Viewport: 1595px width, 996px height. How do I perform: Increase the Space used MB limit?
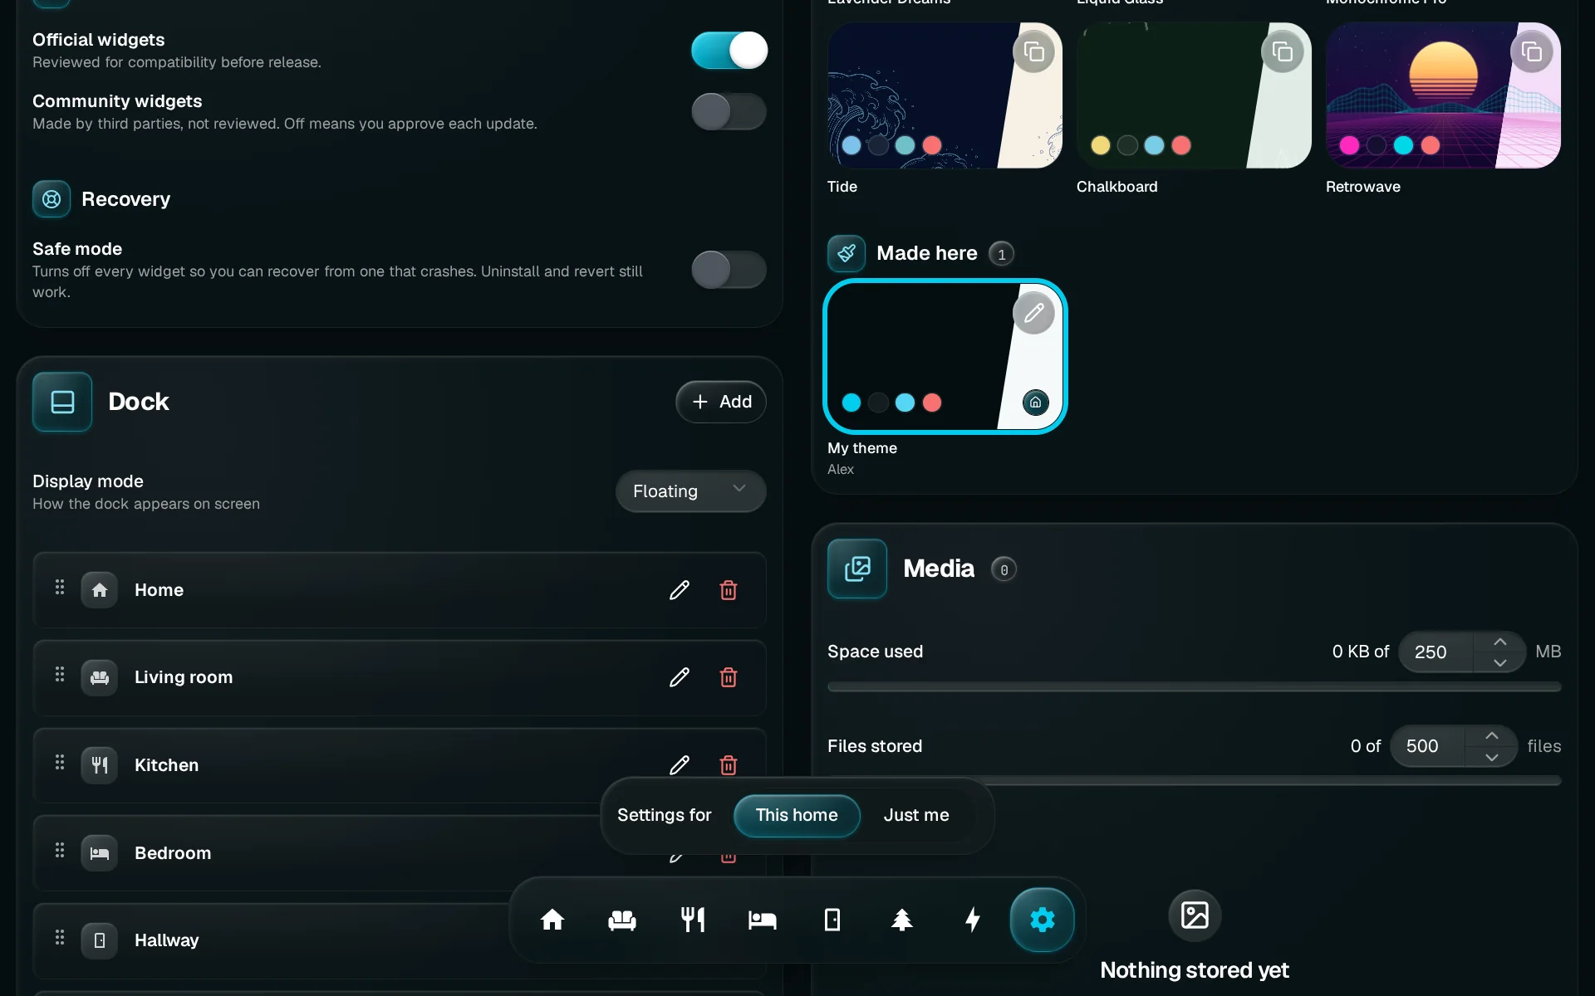(x=1499, y=642)
